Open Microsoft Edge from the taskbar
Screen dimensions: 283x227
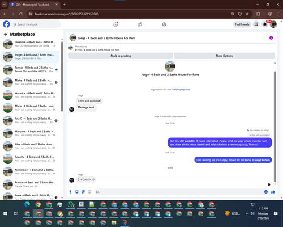click(x=27, y=204)
